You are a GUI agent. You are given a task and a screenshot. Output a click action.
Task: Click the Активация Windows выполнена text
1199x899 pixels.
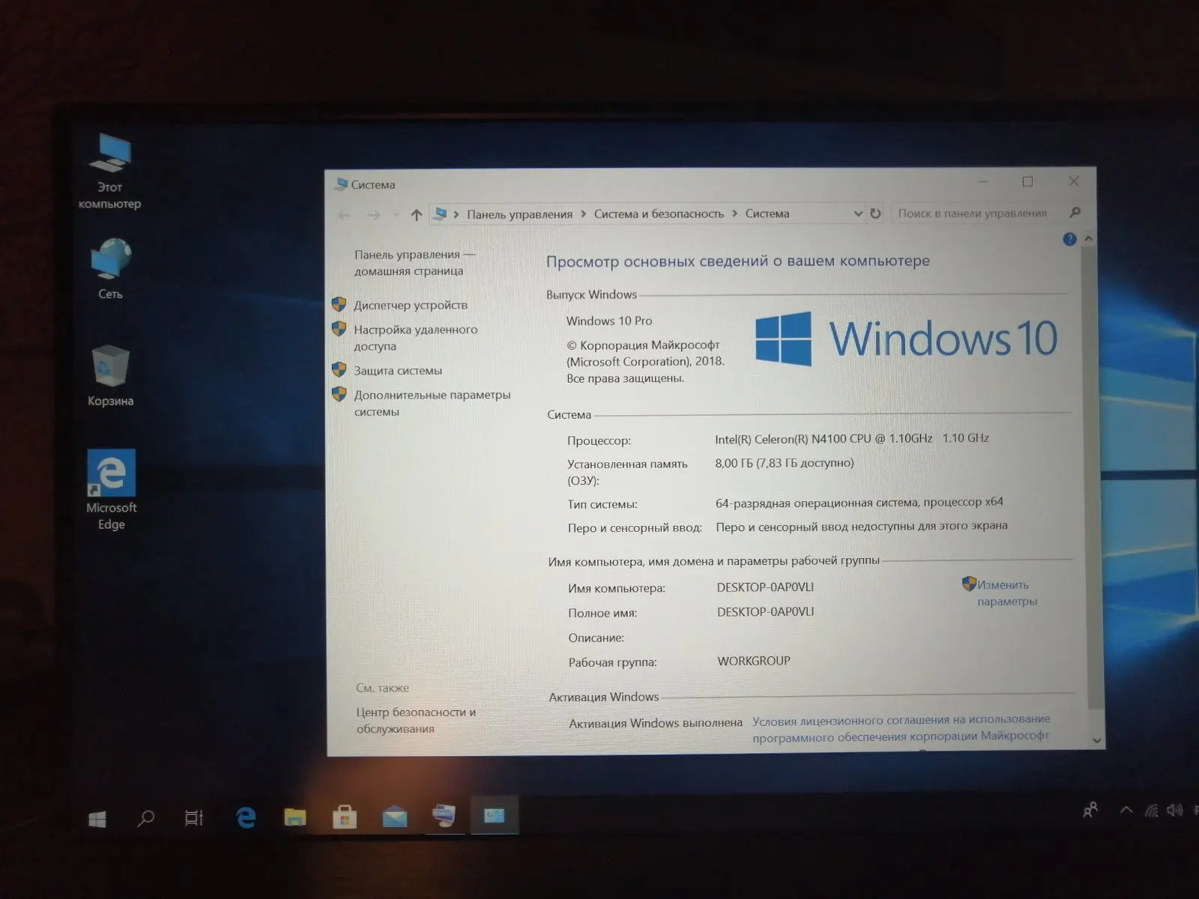(x=656, y=723)
